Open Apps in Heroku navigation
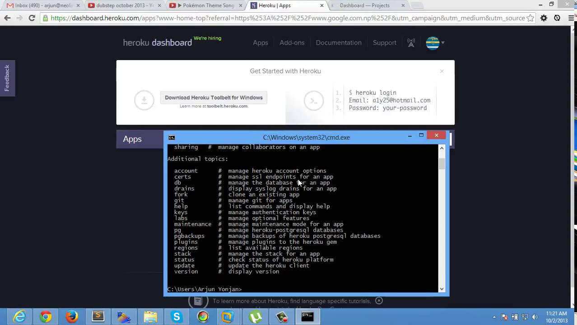 coord(261,42)
